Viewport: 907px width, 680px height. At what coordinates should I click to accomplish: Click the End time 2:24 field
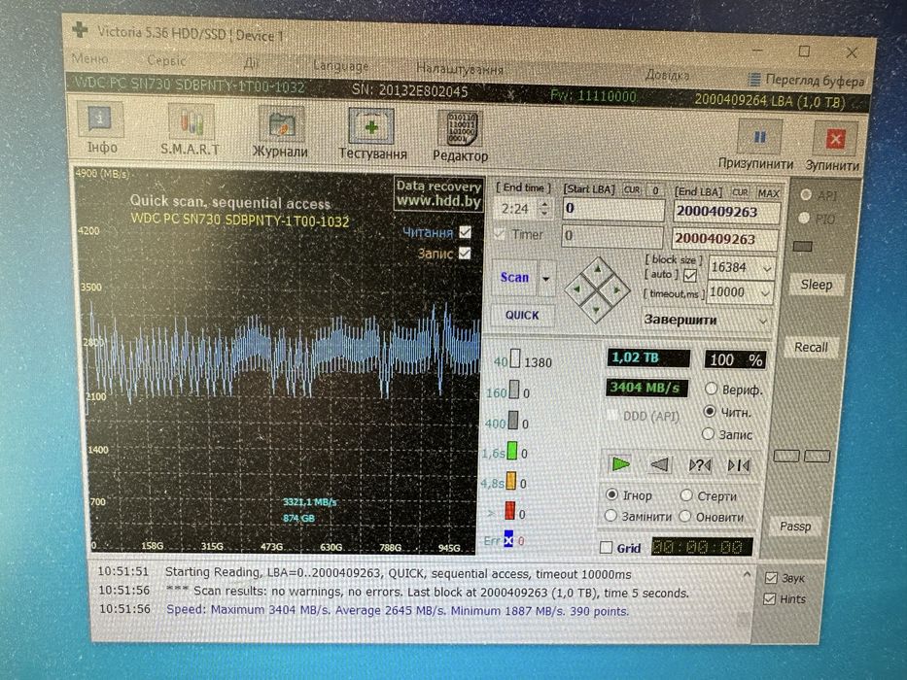tap(516, 209)
